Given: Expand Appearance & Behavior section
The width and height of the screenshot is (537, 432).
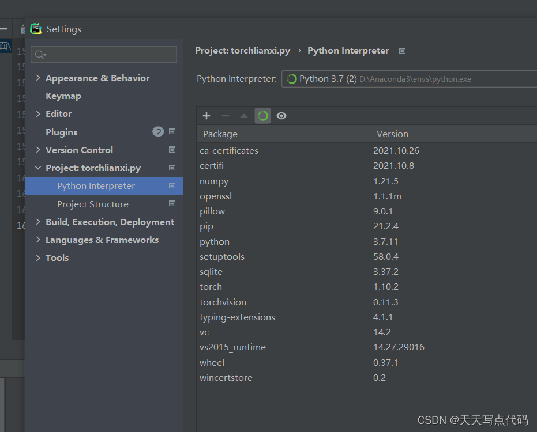Looking at the screenshot, I should coord(38,78).
